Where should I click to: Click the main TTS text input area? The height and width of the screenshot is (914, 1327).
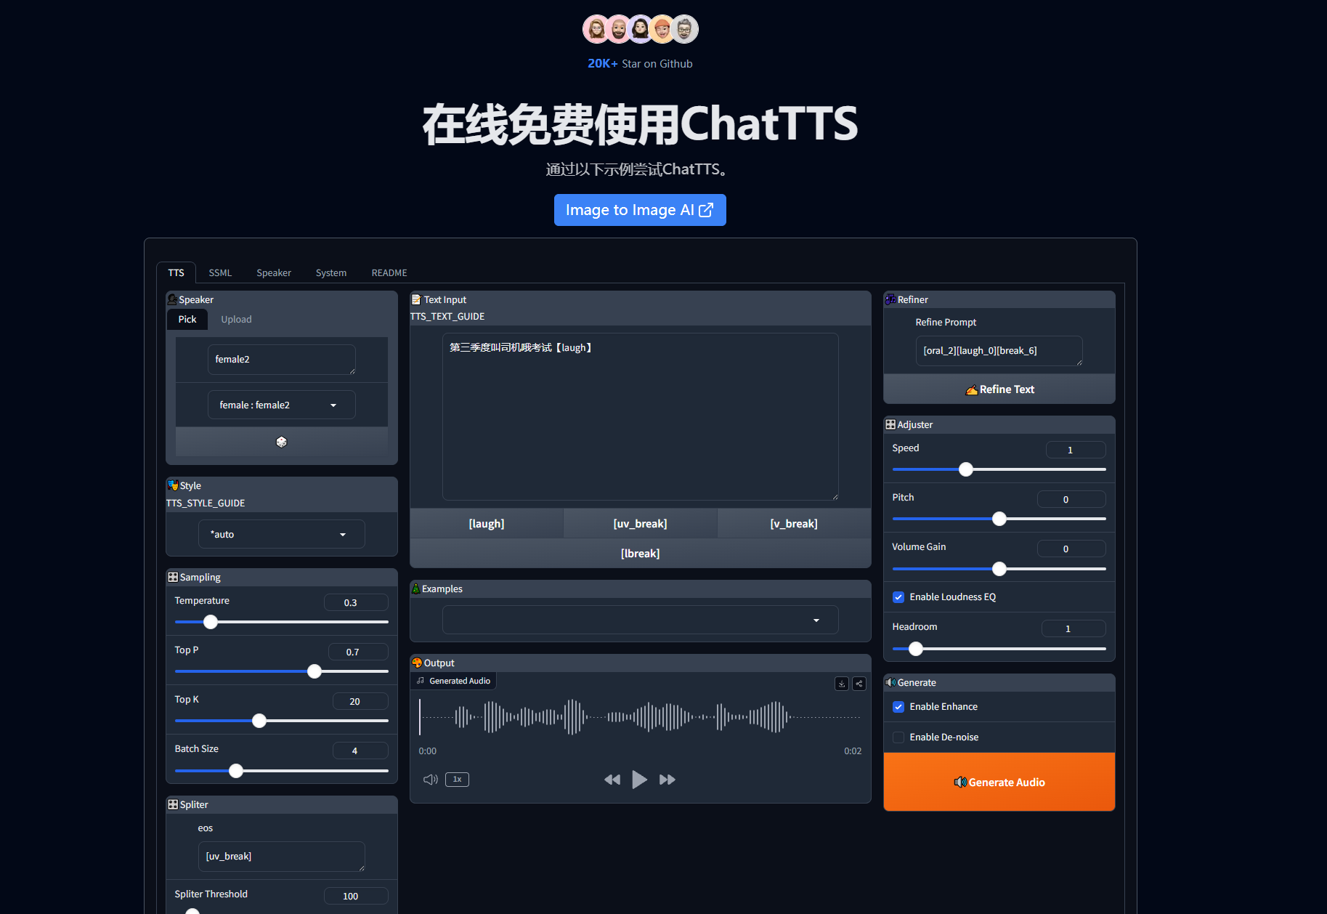(x=640, y=417)
